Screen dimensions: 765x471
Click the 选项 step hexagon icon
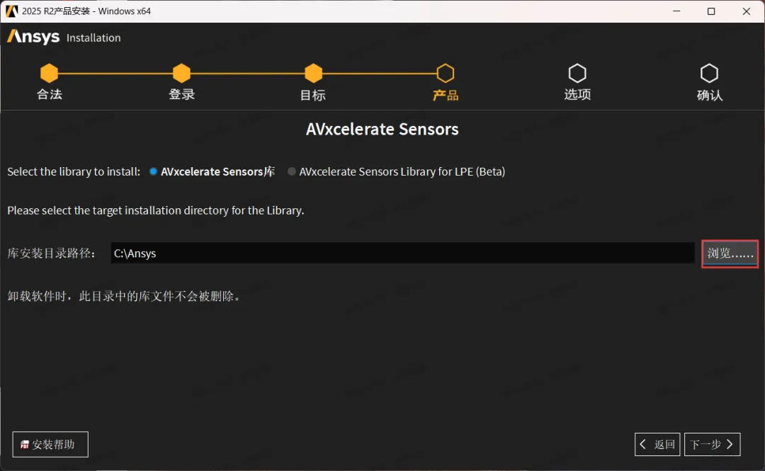(577, 73)
